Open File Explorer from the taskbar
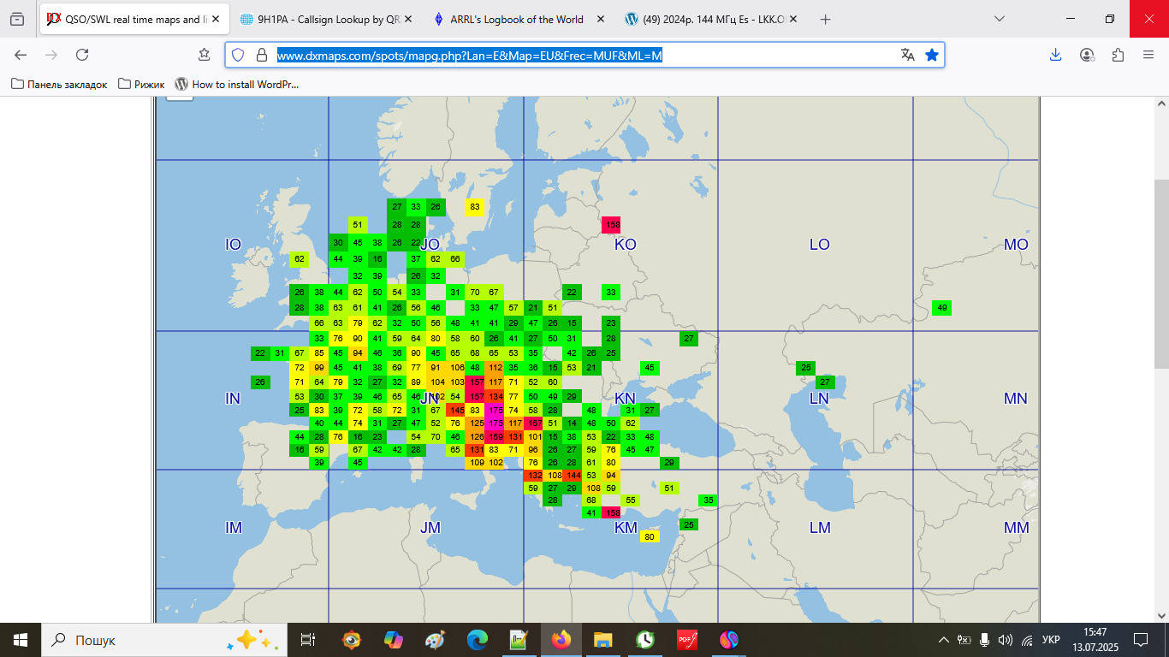The image size is (1169, 657). [x=603, y=640]
